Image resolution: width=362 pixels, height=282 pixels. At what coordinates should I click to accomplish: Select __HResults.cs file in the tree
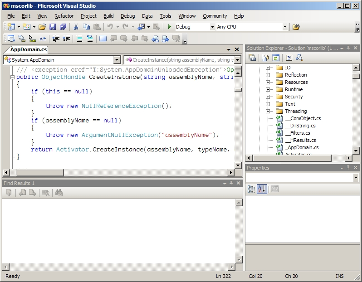(300, 140)
